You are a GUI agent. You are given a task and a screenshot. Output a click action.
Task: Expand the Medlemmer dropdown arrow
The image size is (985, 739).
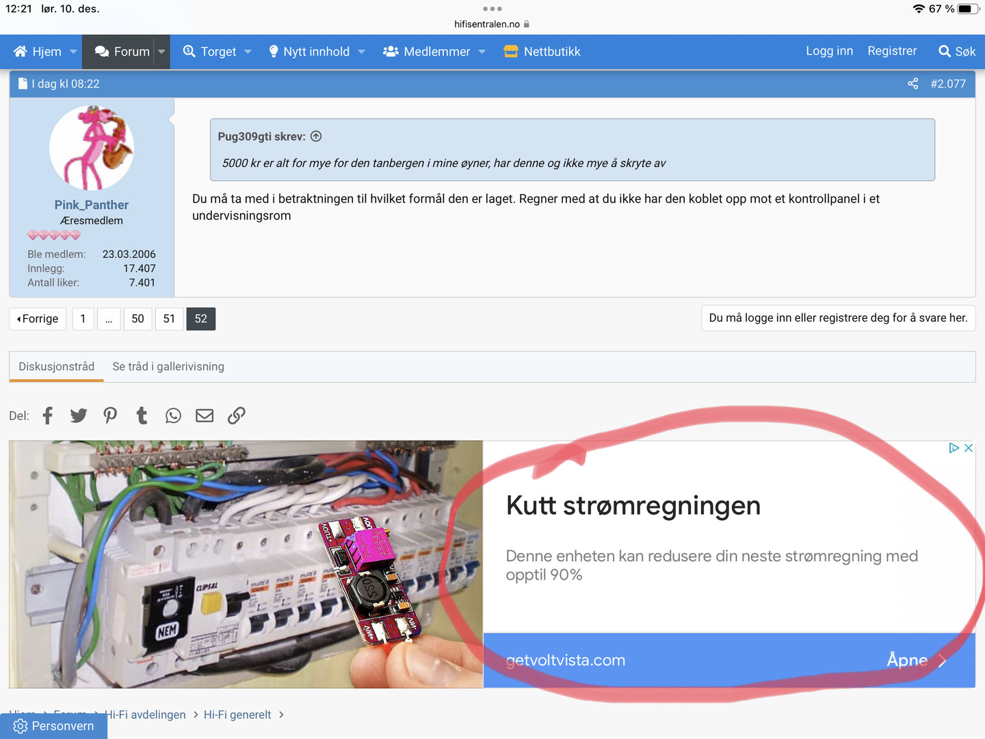pyautogui.click(x=482, y=51)
